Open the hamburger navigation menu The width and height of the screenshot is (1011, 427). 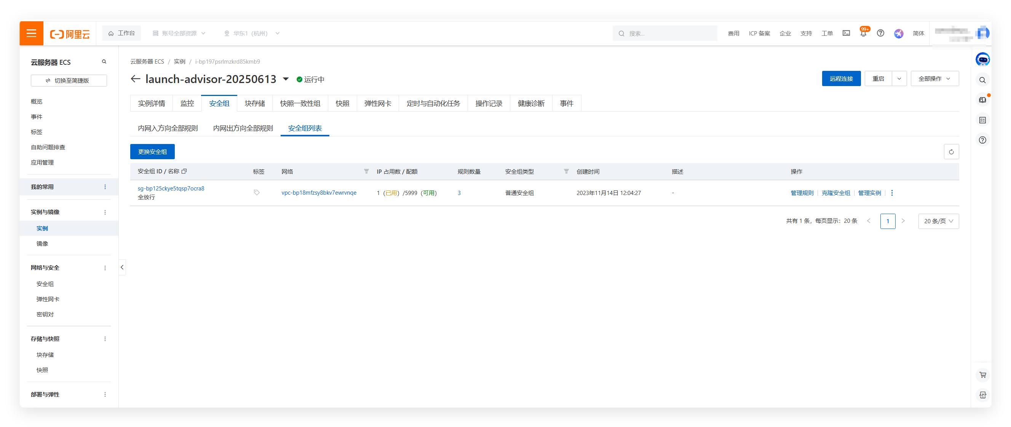[31, 33]
